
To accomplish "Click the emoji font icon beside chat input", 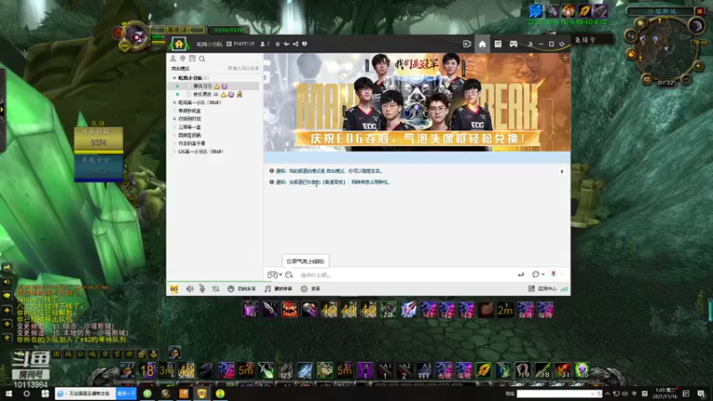I will pyautogui.click(x=289, y=274).
